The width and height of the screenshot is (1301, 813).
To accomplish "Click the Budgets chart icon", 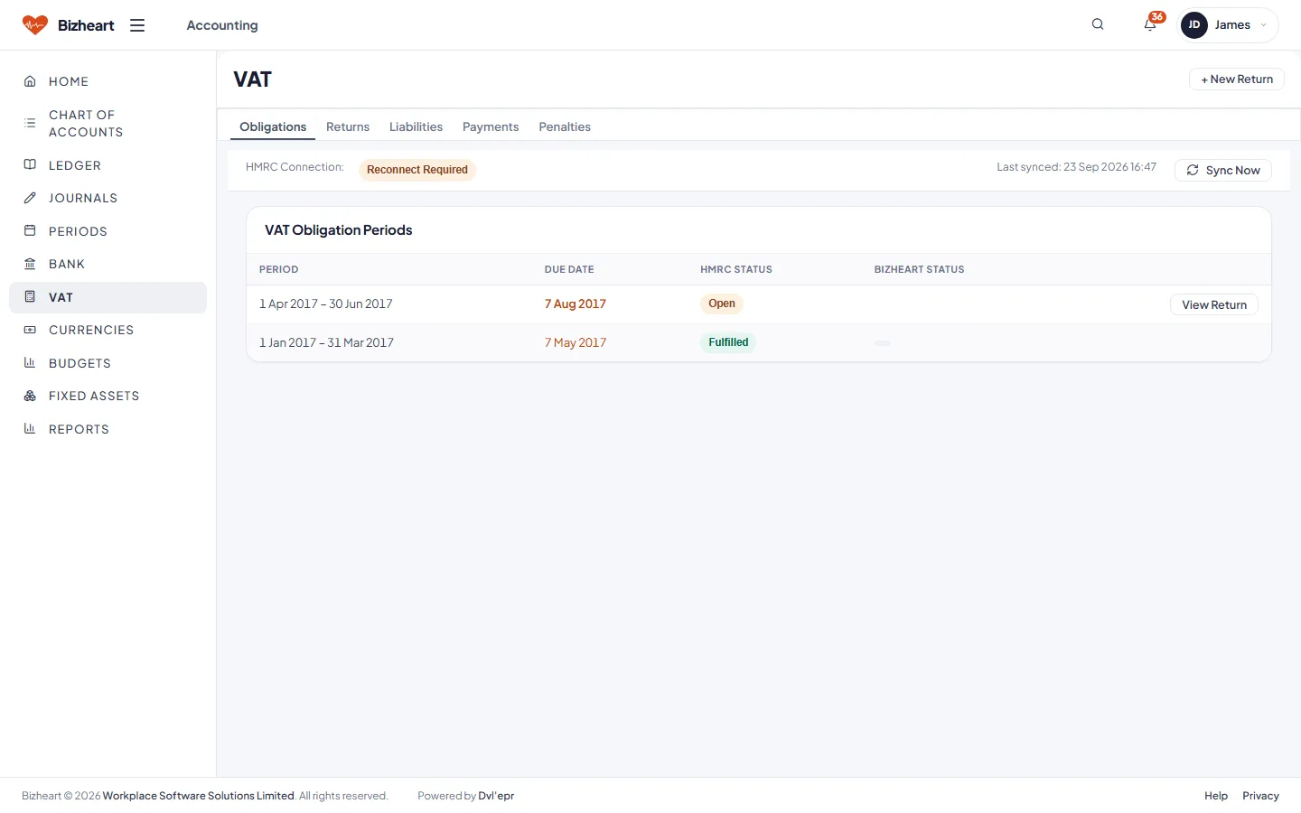I will (30, 363).
